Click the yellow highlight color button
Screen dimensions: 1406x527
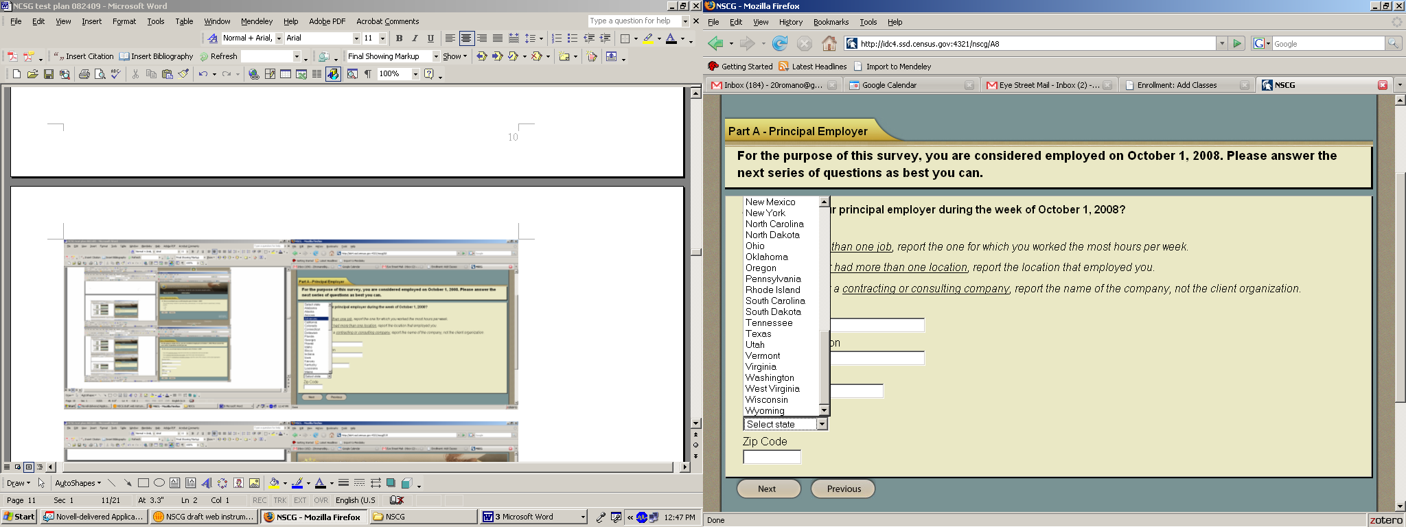point(647,38)
